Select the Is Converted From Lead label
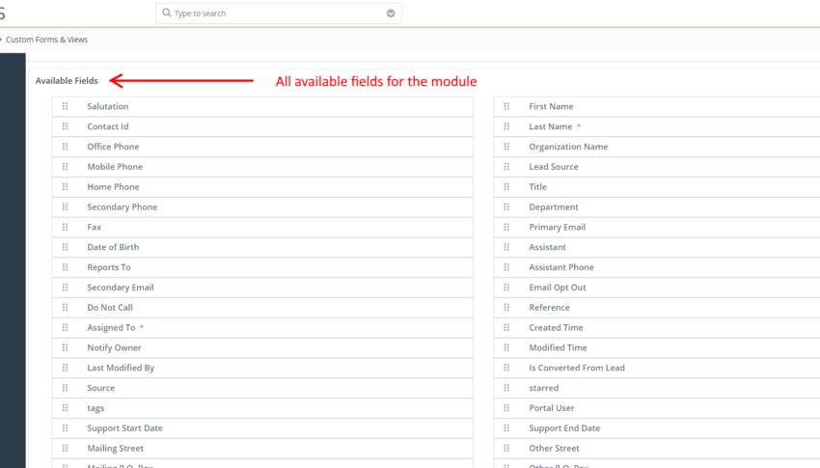The image size is (820, 468). tap(577, 368)
